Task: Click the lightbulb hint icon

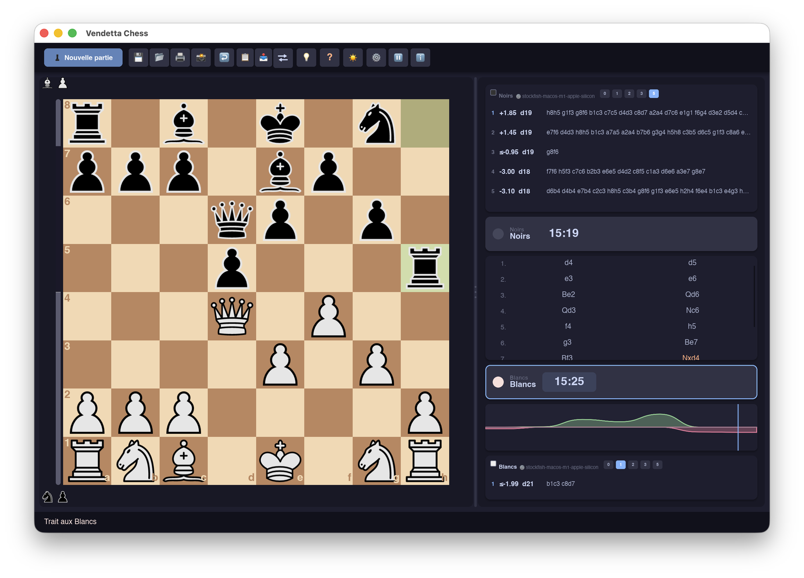Action: click(x=307, y=58)
